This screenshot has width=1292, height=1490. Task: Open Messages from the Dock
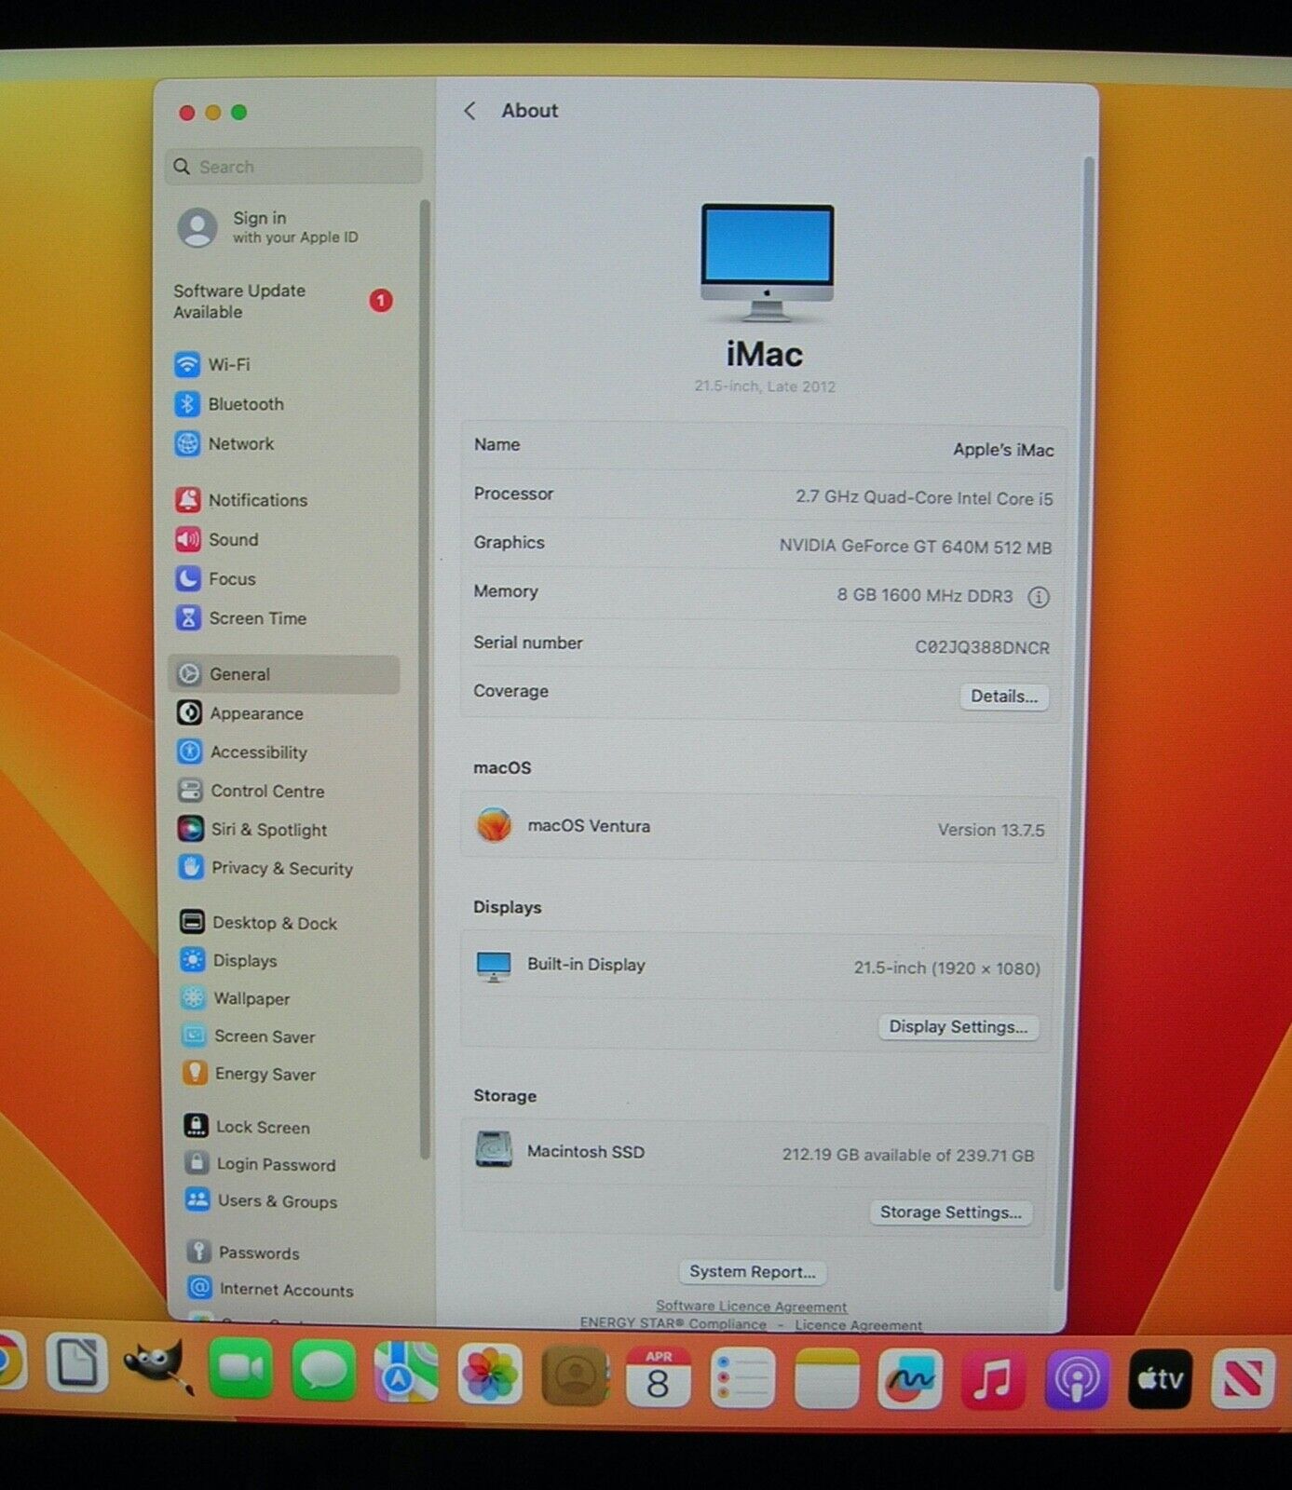click(323, 1371)
